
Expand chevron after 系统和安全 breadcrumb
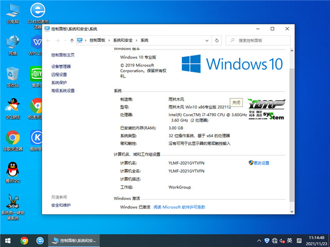coord(136,40)
